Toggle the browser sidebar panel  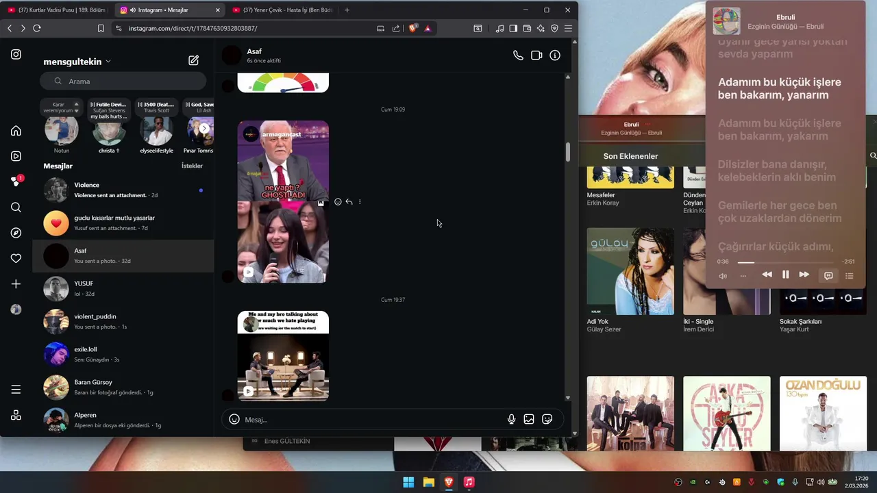[513, 28]
